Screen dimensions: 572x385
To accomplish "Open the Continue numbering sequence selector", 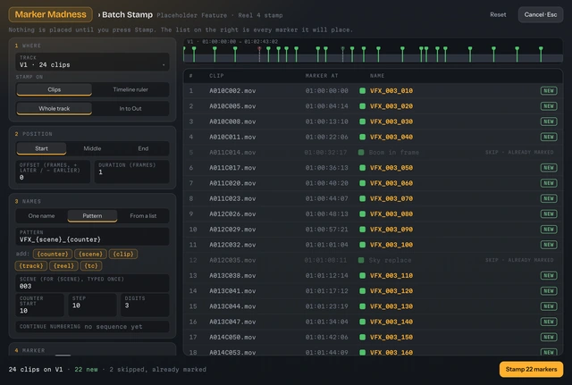I will 92,327.
